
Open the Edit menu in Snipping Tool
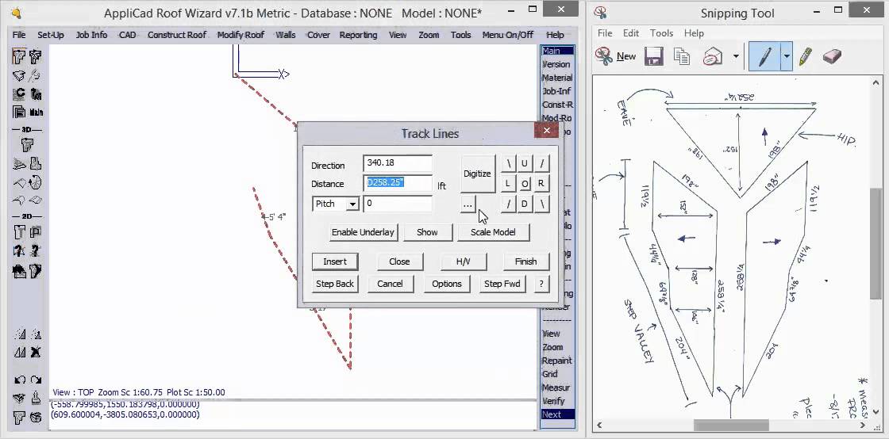point(631,33)
